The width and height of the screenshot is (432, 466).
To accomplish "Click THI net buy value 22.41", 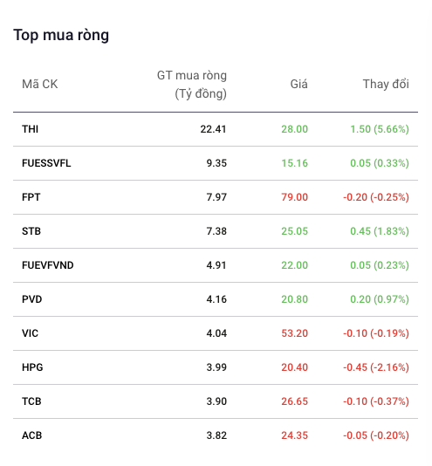I will tap(213, 129).
